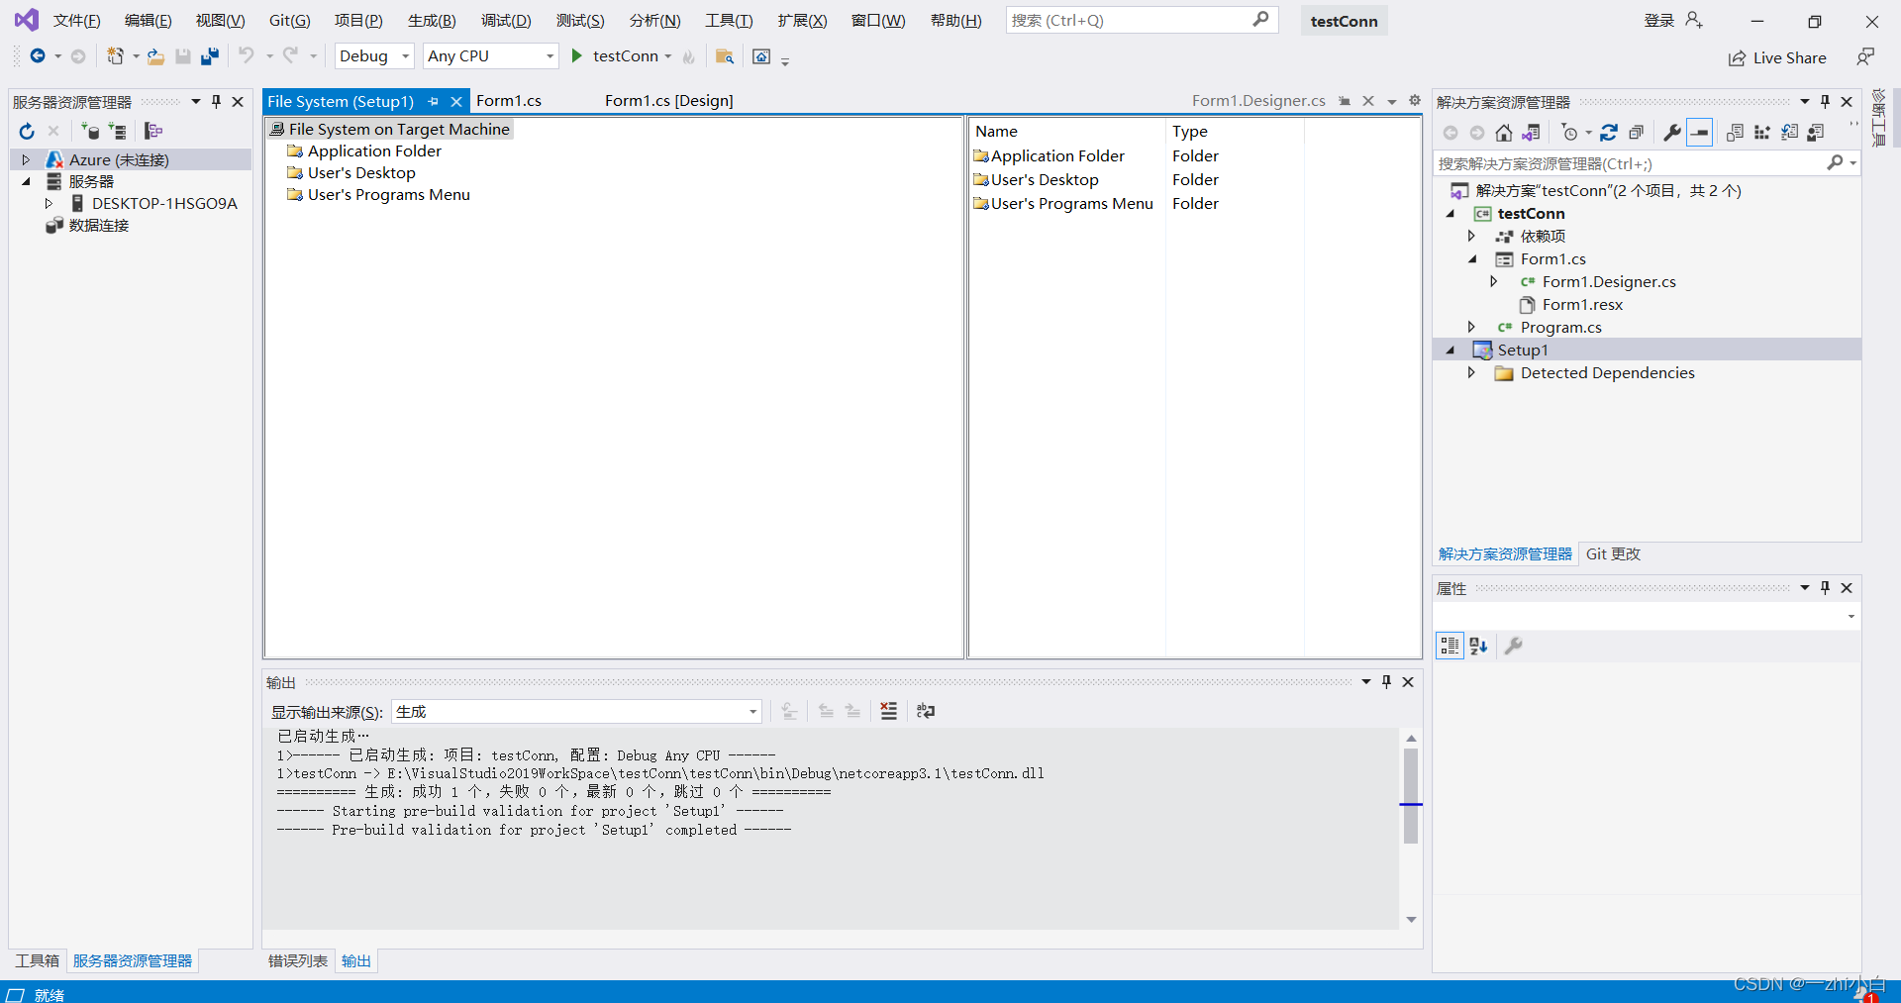Switch views icon in Solution Explorer toolbar
The height and width of the screenshot is (1003, 1901).
(x=1531, y=133)
